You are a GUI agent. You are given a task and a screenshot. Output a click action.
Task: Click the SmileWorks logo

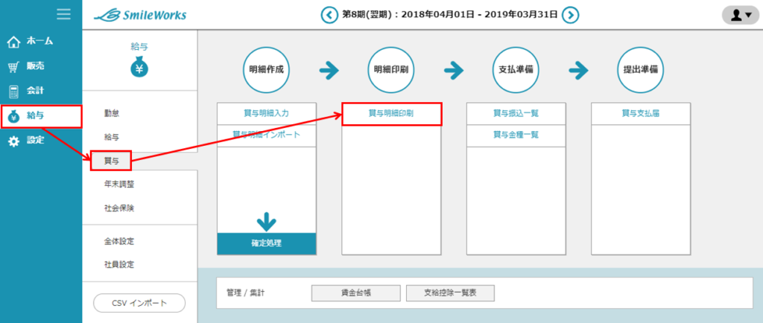141,15
